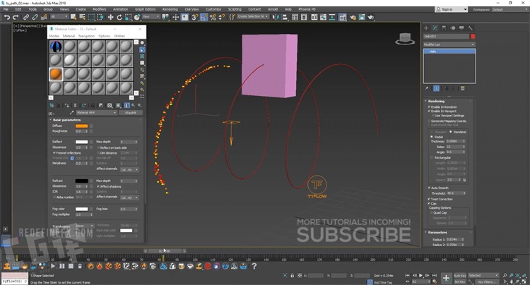Select the Rectangular radio button
Viewport: 530px width, 285px height.
(432, 157)
